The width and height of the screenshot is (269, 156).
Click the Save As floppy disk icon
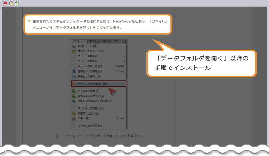tap(74, 71)
